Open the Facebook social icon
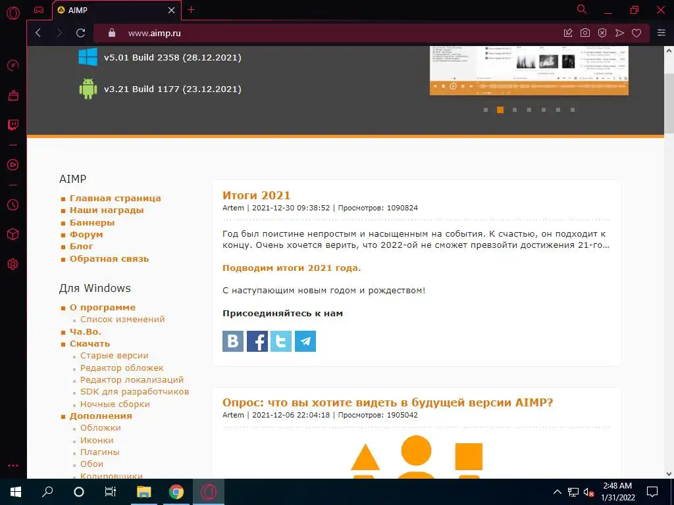Image resolution: width=674 pixels, height=505 pixels. 257,341
